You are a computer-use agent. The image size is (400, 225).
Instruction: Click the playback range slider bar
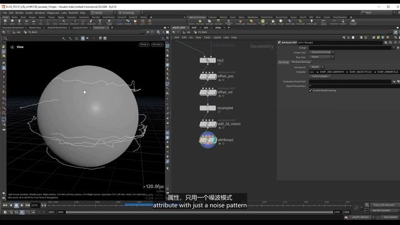199,212
